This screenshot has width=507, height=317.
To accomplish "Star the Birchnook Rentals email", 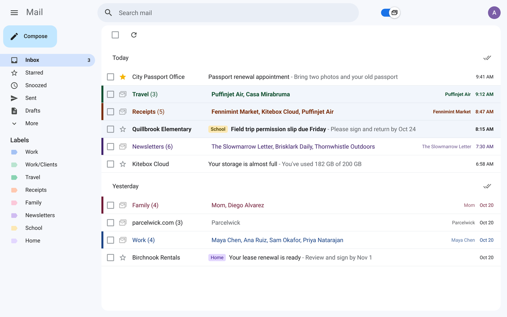I will 123,258.
